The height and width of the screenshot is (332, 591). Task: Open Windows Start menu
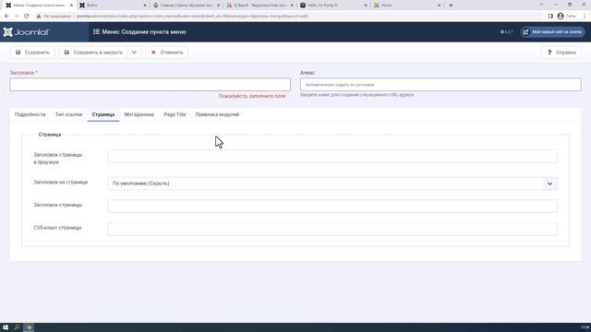click(6, 327)
